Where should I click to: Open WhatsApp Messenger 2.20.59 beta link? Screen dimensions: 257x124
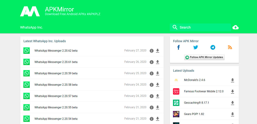pyautogui.click(x=56, y=73)
